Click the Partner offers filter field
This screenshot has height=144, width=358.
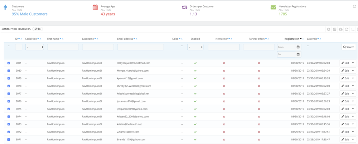point(259,47)
